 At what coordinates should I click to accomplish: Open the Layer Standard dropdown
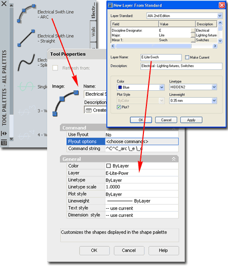[220, 16]
